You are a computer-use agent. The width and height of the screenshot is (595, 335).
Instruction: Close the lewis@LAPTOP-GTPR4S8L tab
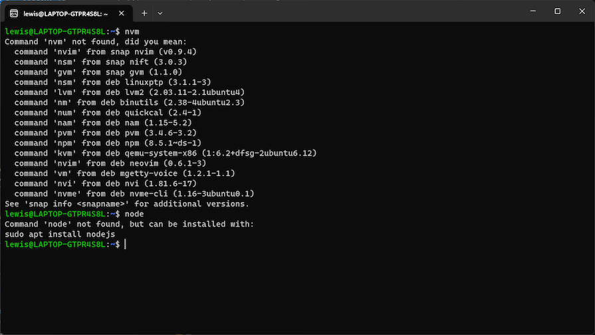pos(123,13)
